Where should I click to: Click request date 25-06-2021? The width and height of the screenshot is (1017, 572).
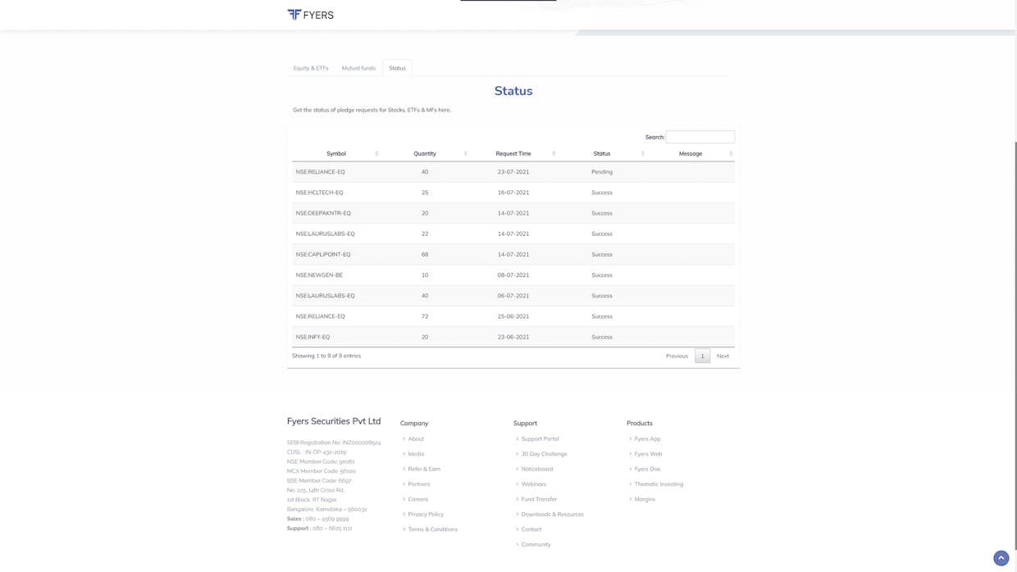click(513, 316)
